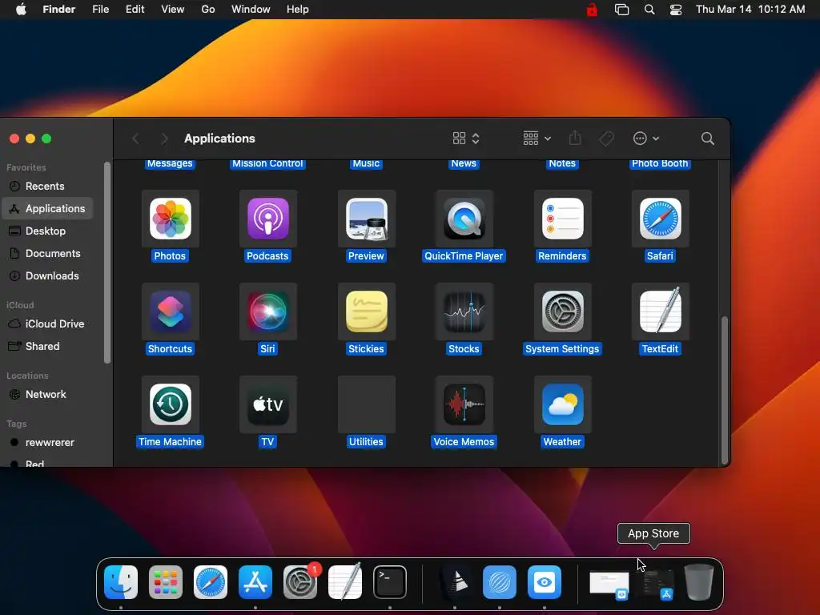Open the File menu
The width and height of the screenshot is (820, 615).
[x=100, y=10]
